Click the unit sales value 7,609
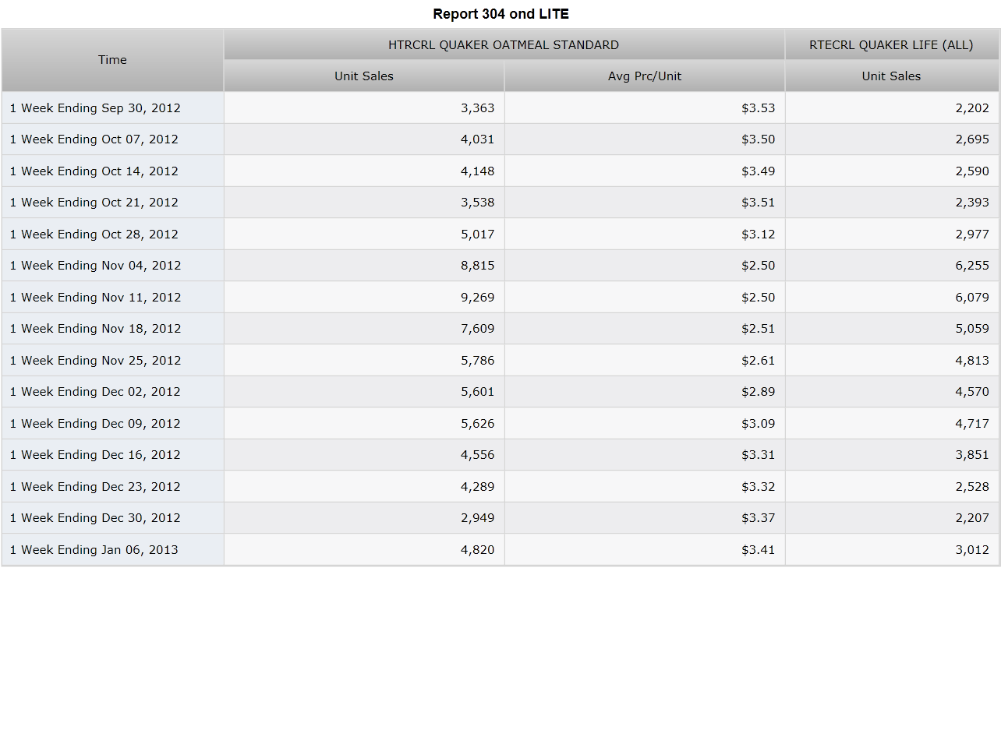Image resolution: width=1001 pixels, height=737 pixels. point(478,329)
